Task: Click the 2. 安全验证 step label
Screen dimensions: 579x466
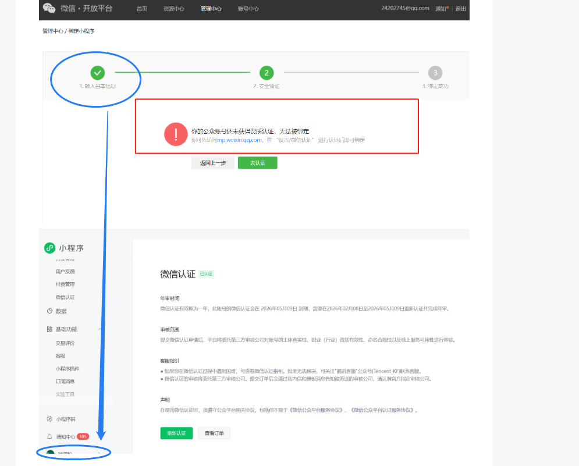Action: point(267,86)
